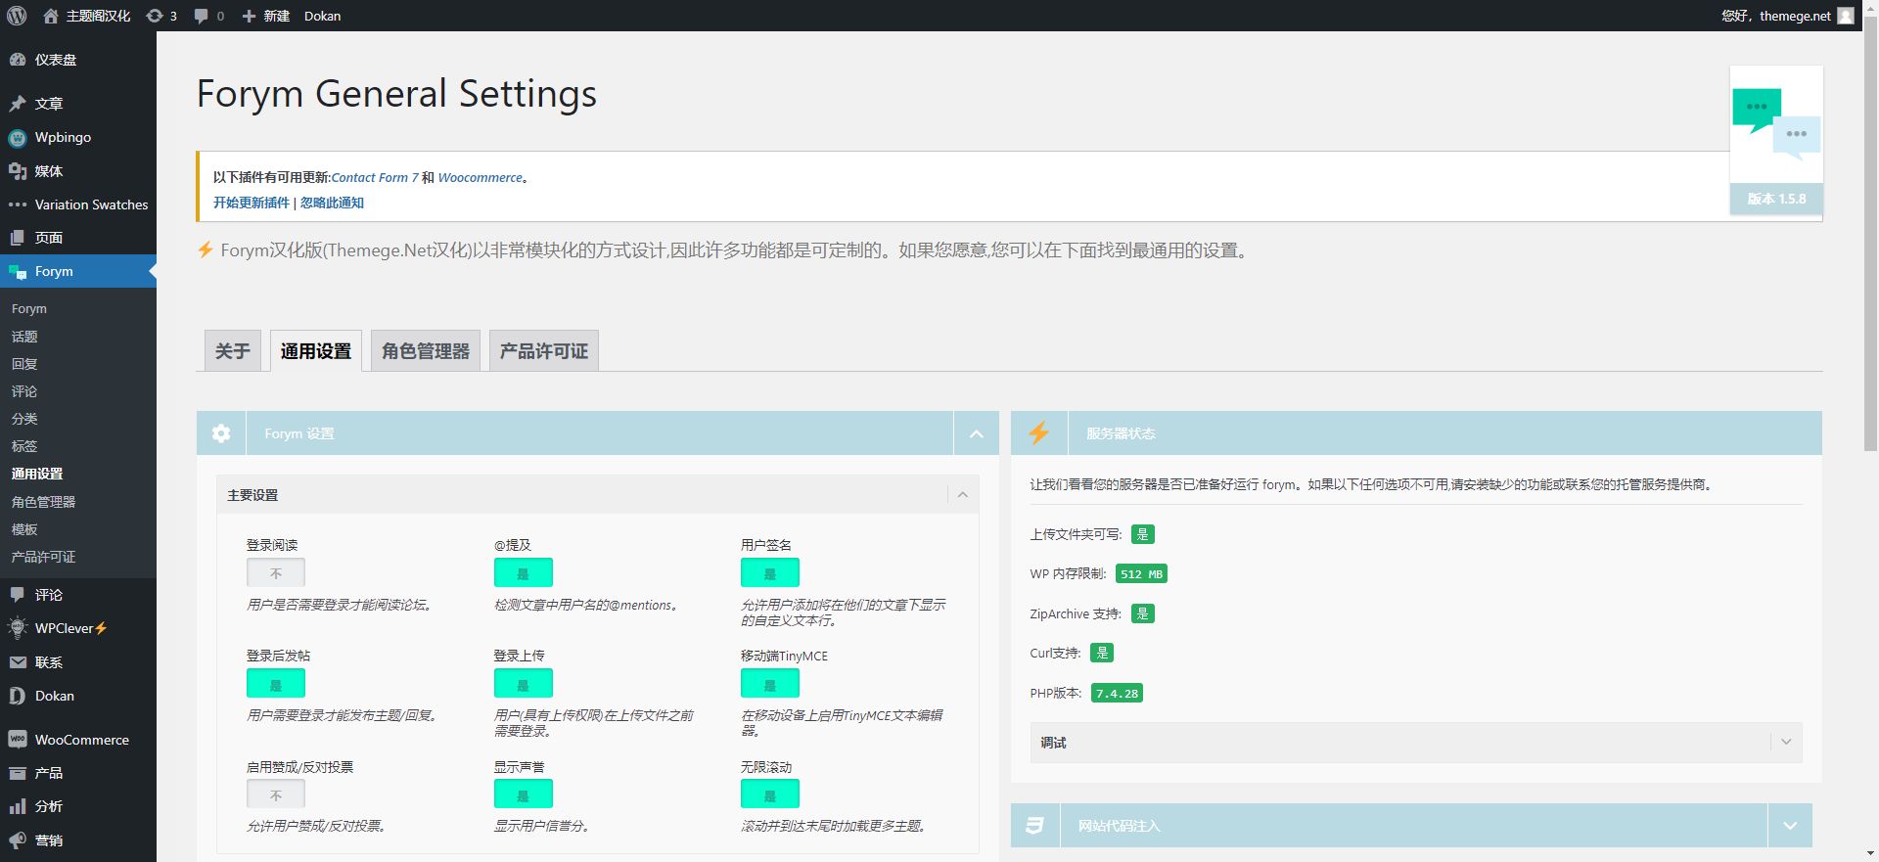1879x862 pixels.
Task: Toggle the 用户签名 switch
Action: [x=770, y=572]
